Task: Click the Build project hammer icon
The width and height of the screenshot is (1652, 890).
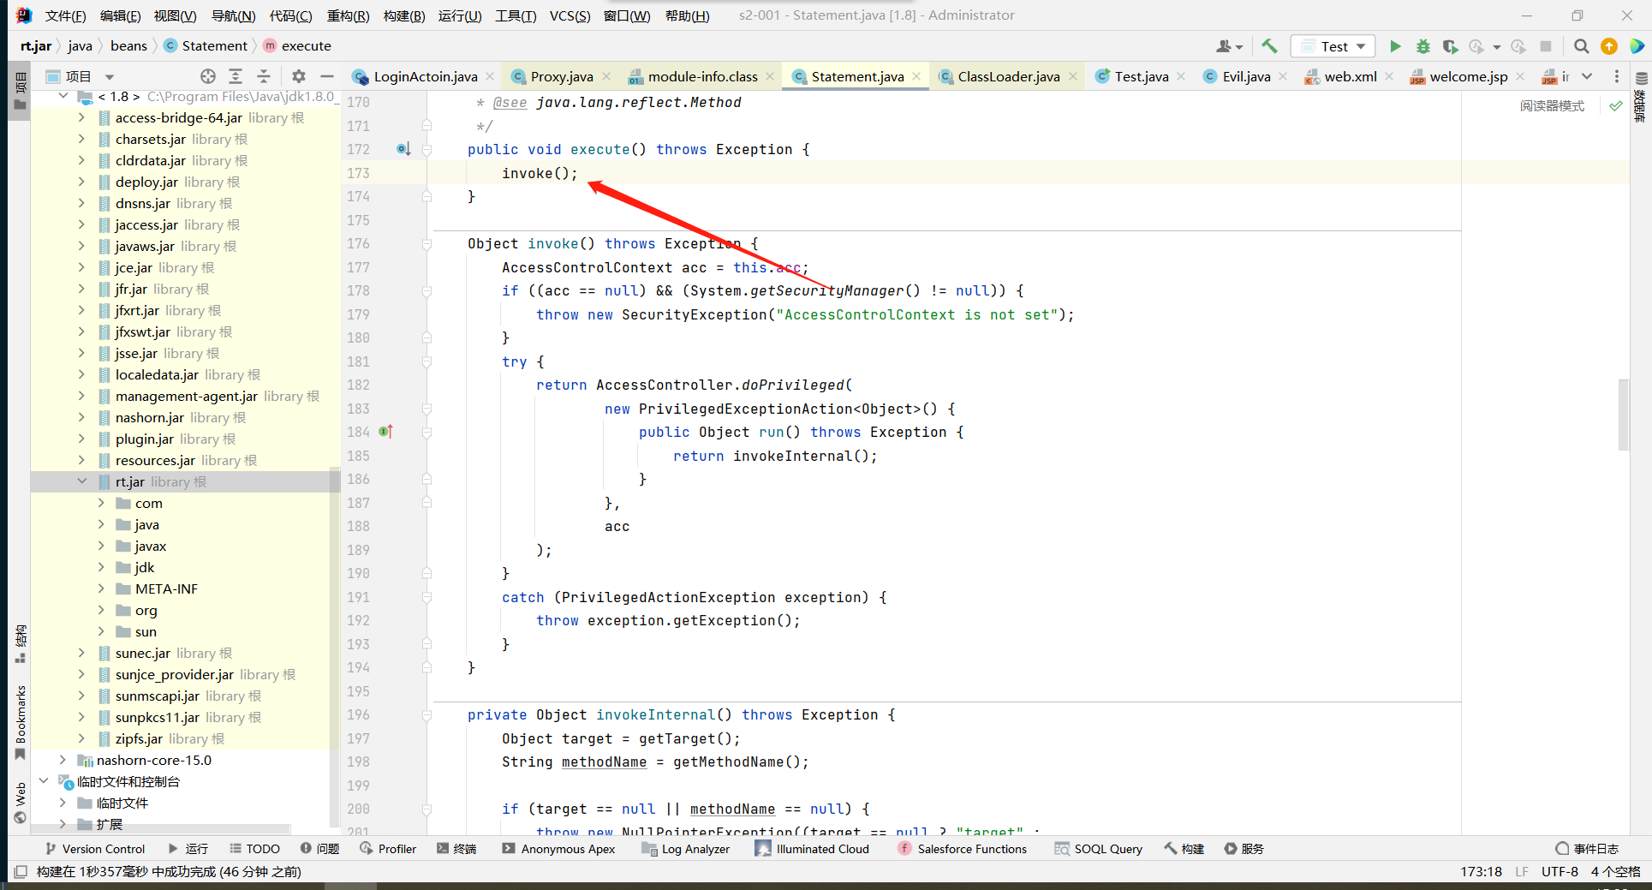Action: 1269,46
